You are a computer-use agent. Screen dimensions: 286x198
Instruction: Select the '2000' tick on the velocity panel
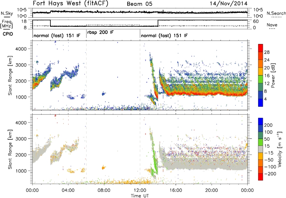tap(21, 155)
